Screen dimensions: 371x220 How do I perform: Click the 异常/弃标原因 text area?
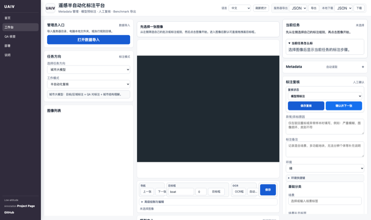pos(325,126)
